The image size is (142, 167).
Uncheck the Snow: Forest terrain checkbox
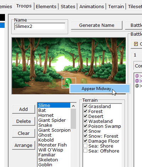tap(85, 136)
